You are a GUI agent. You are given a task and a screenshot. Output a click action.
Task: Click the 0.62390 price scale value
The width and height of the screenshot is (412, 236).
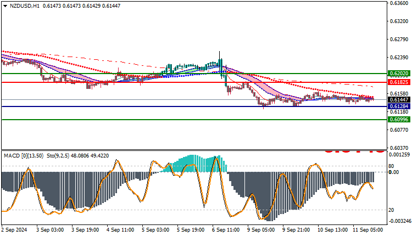pyautogui.click(x=399, y=57)
